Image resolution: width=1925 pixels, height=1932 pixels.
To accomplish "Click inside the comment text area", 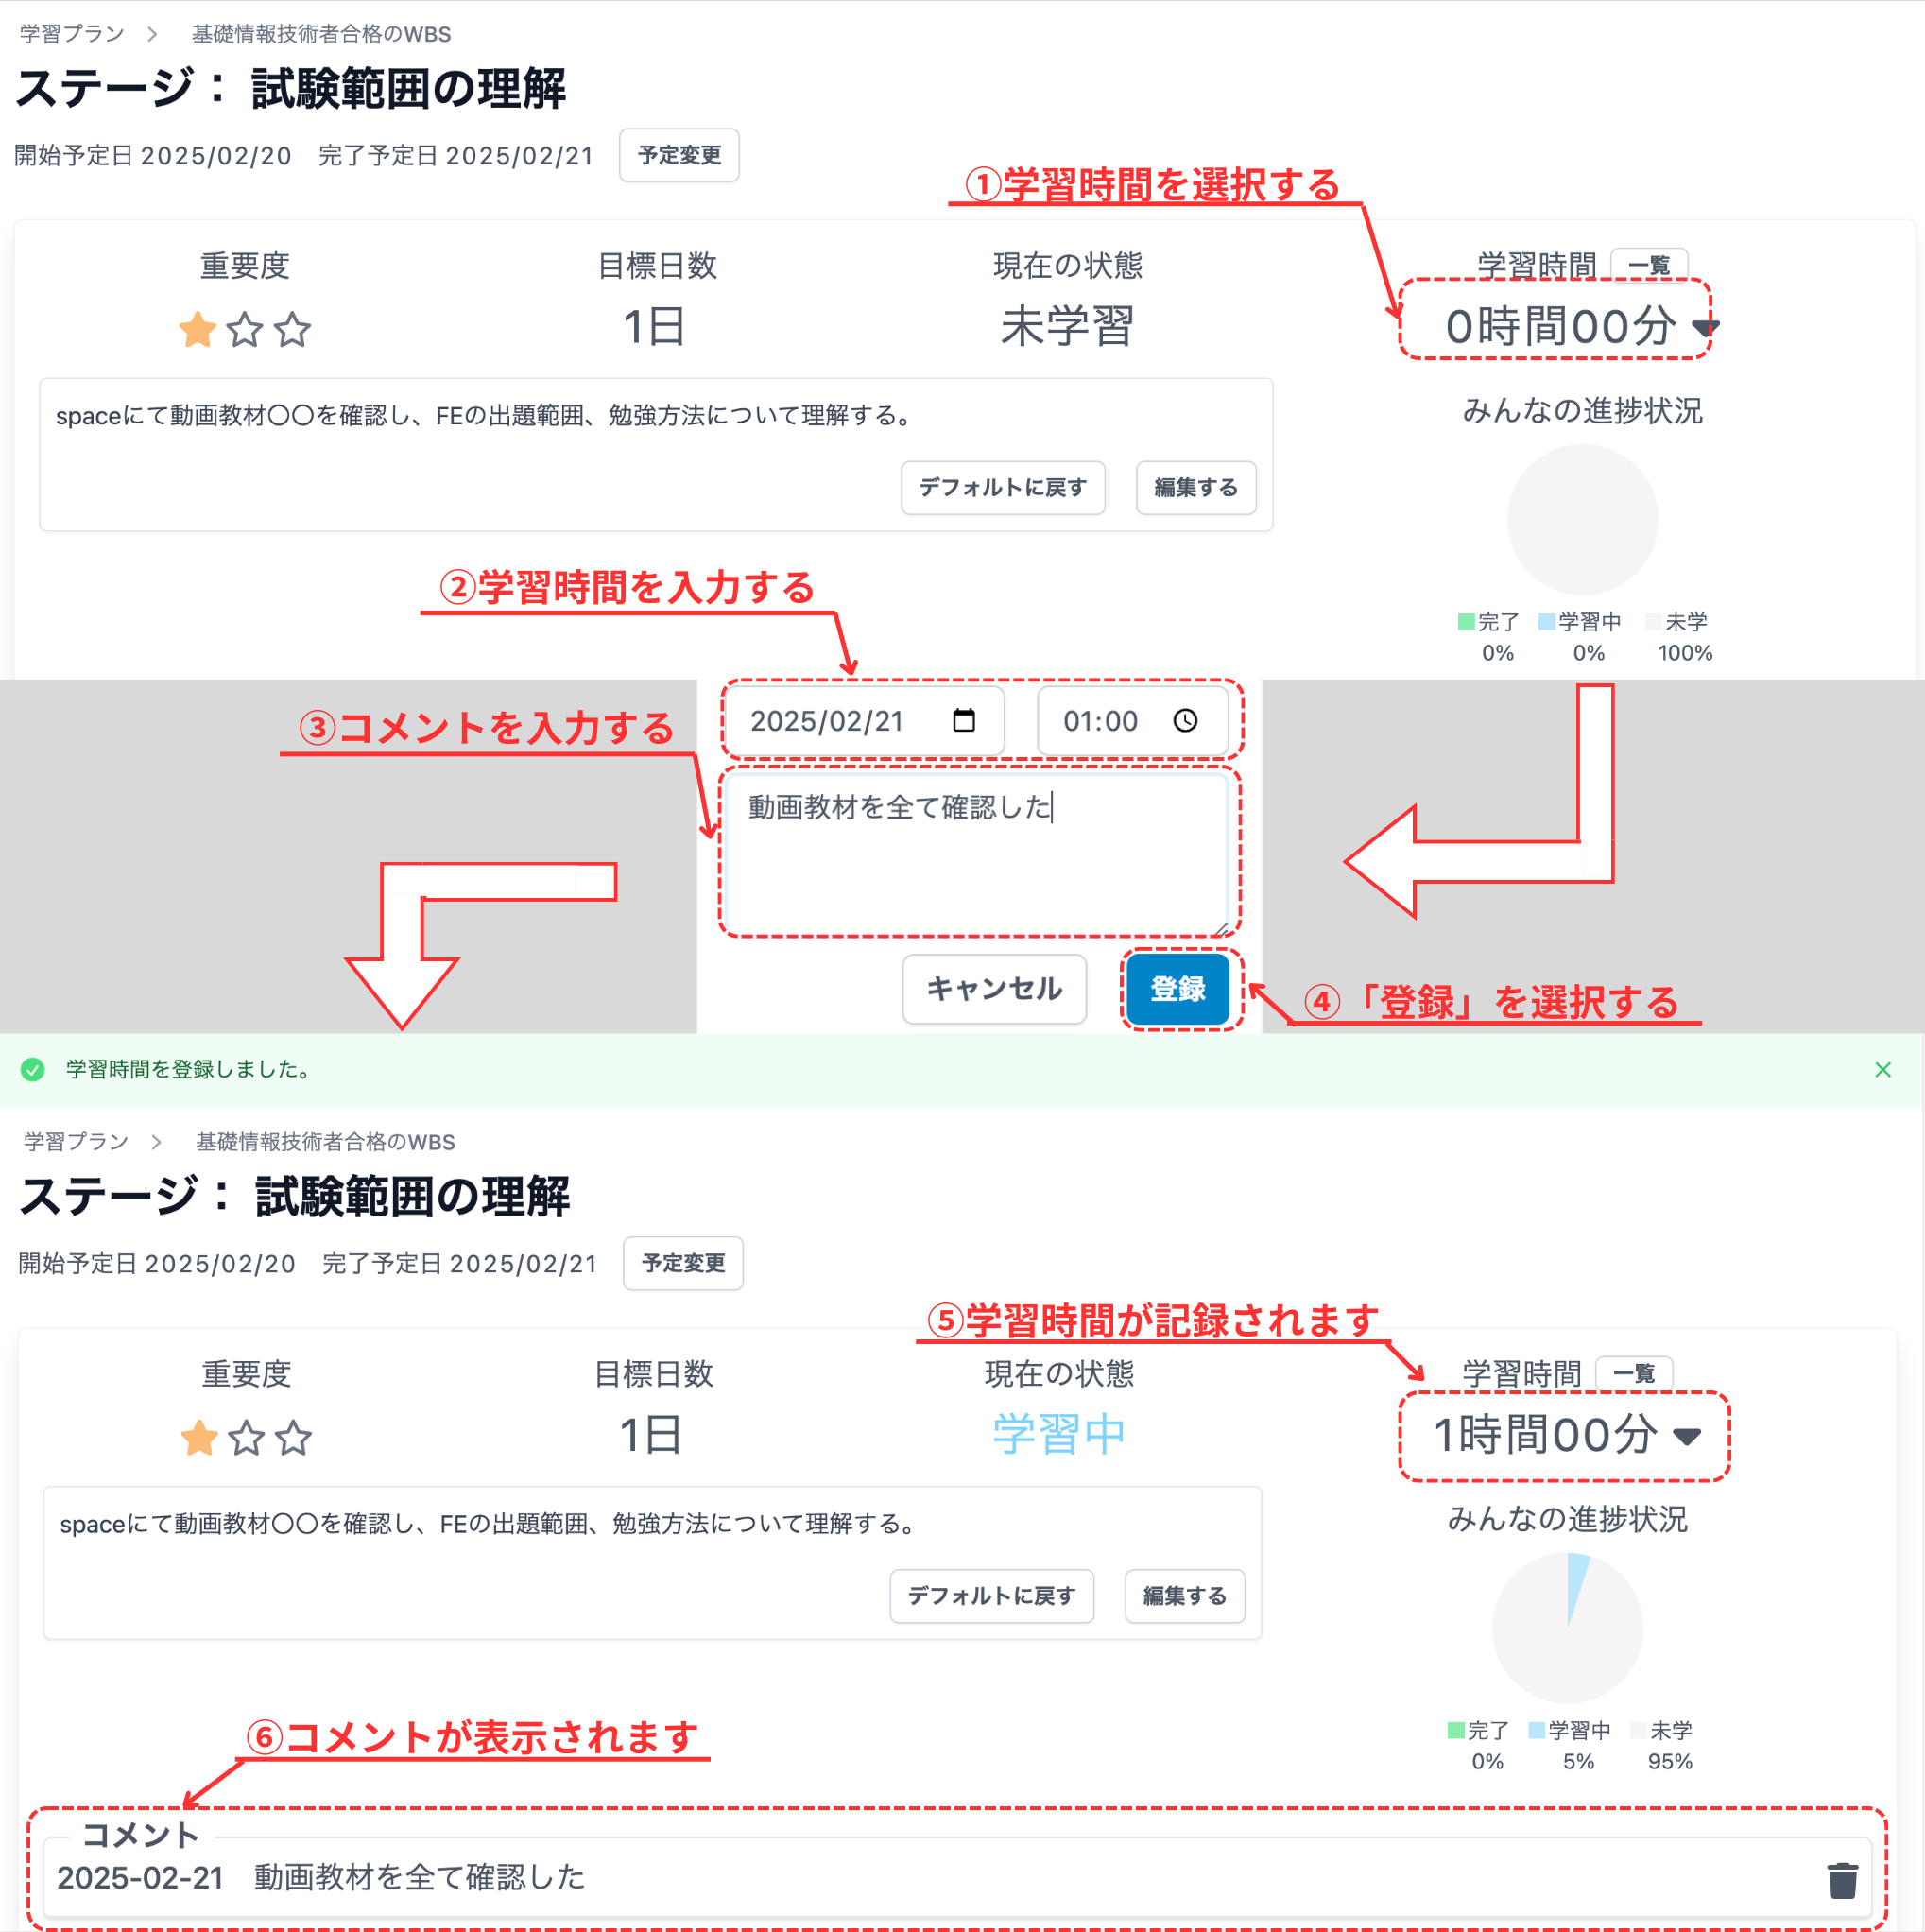I will click(x=980, y=850).
